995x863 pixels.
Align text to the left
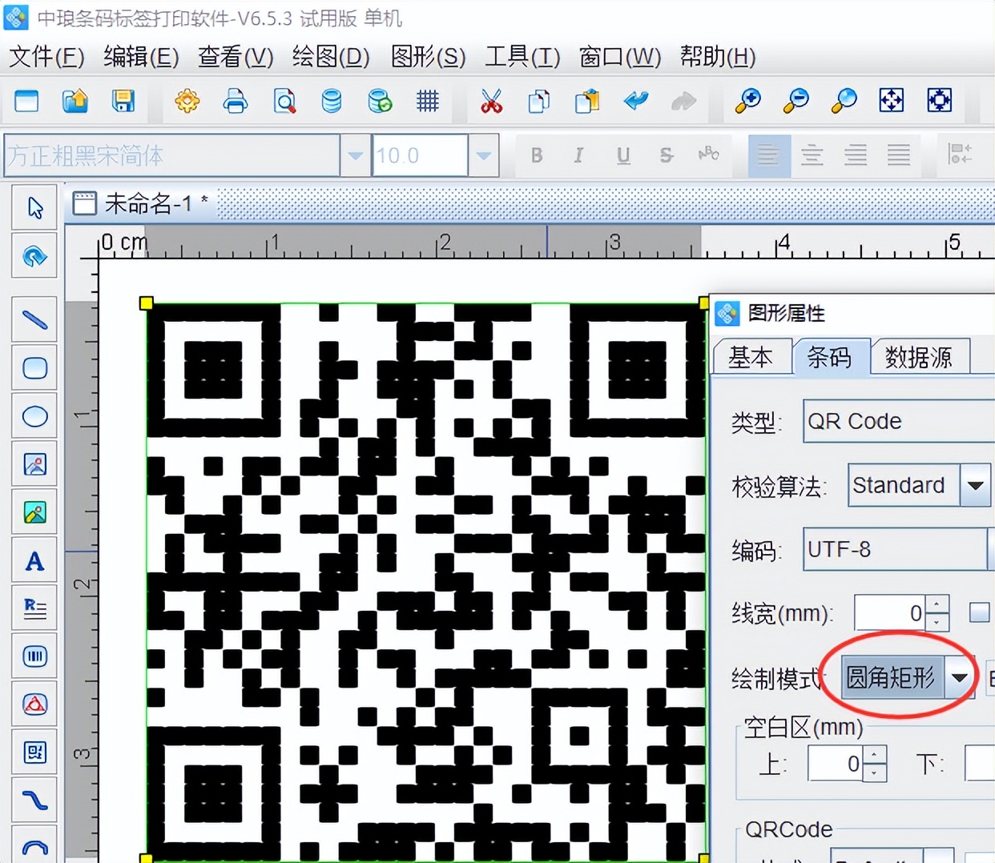[x=768, y=155]
